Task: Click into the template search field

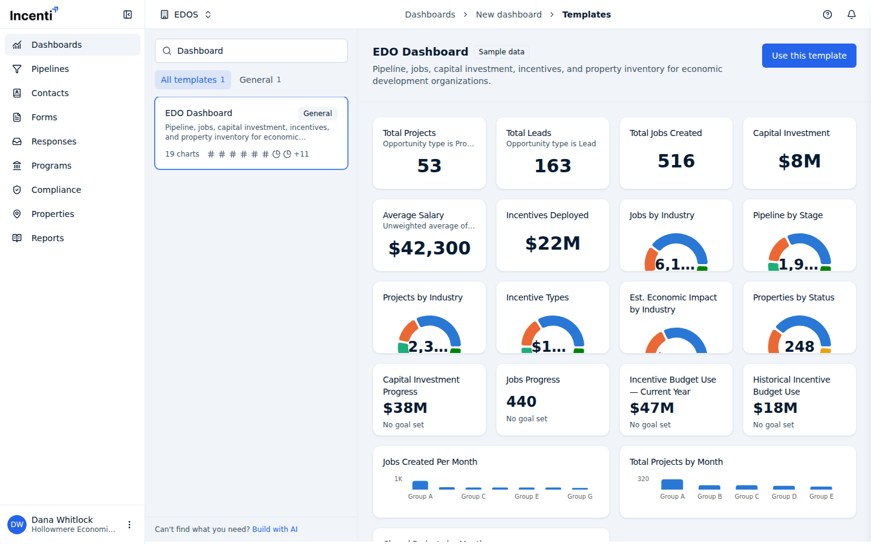Action: (252, 51)
